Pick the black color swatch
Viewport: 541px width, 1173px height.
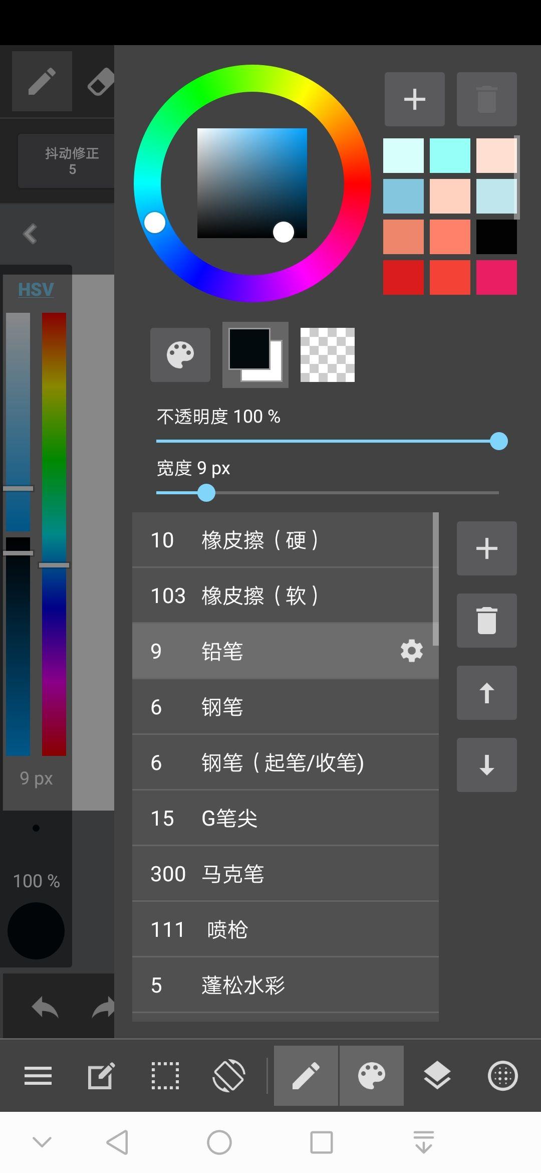(x=496, y=237)
